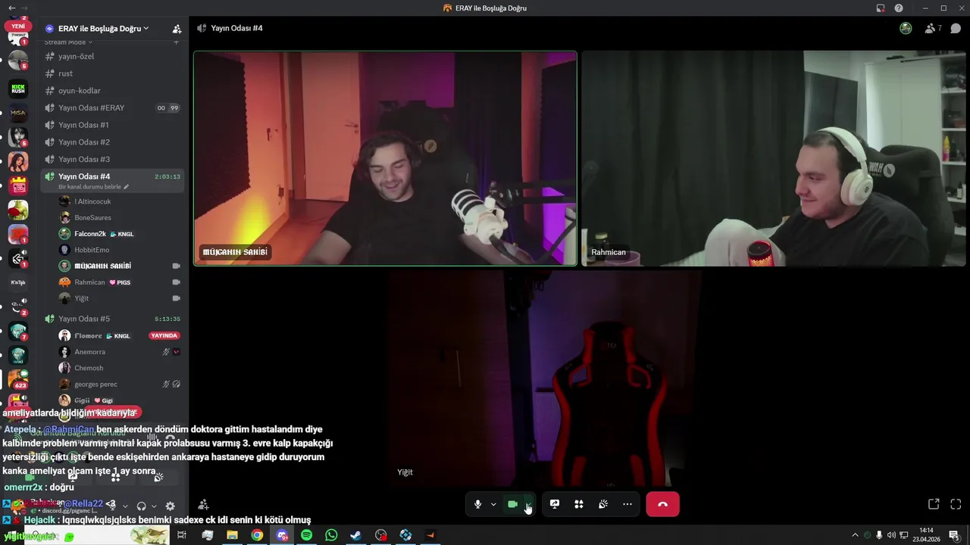Click the user ! Altincocuk in the channel list
970x545 pixels.
pyautogui.click(x=120, y=201)
